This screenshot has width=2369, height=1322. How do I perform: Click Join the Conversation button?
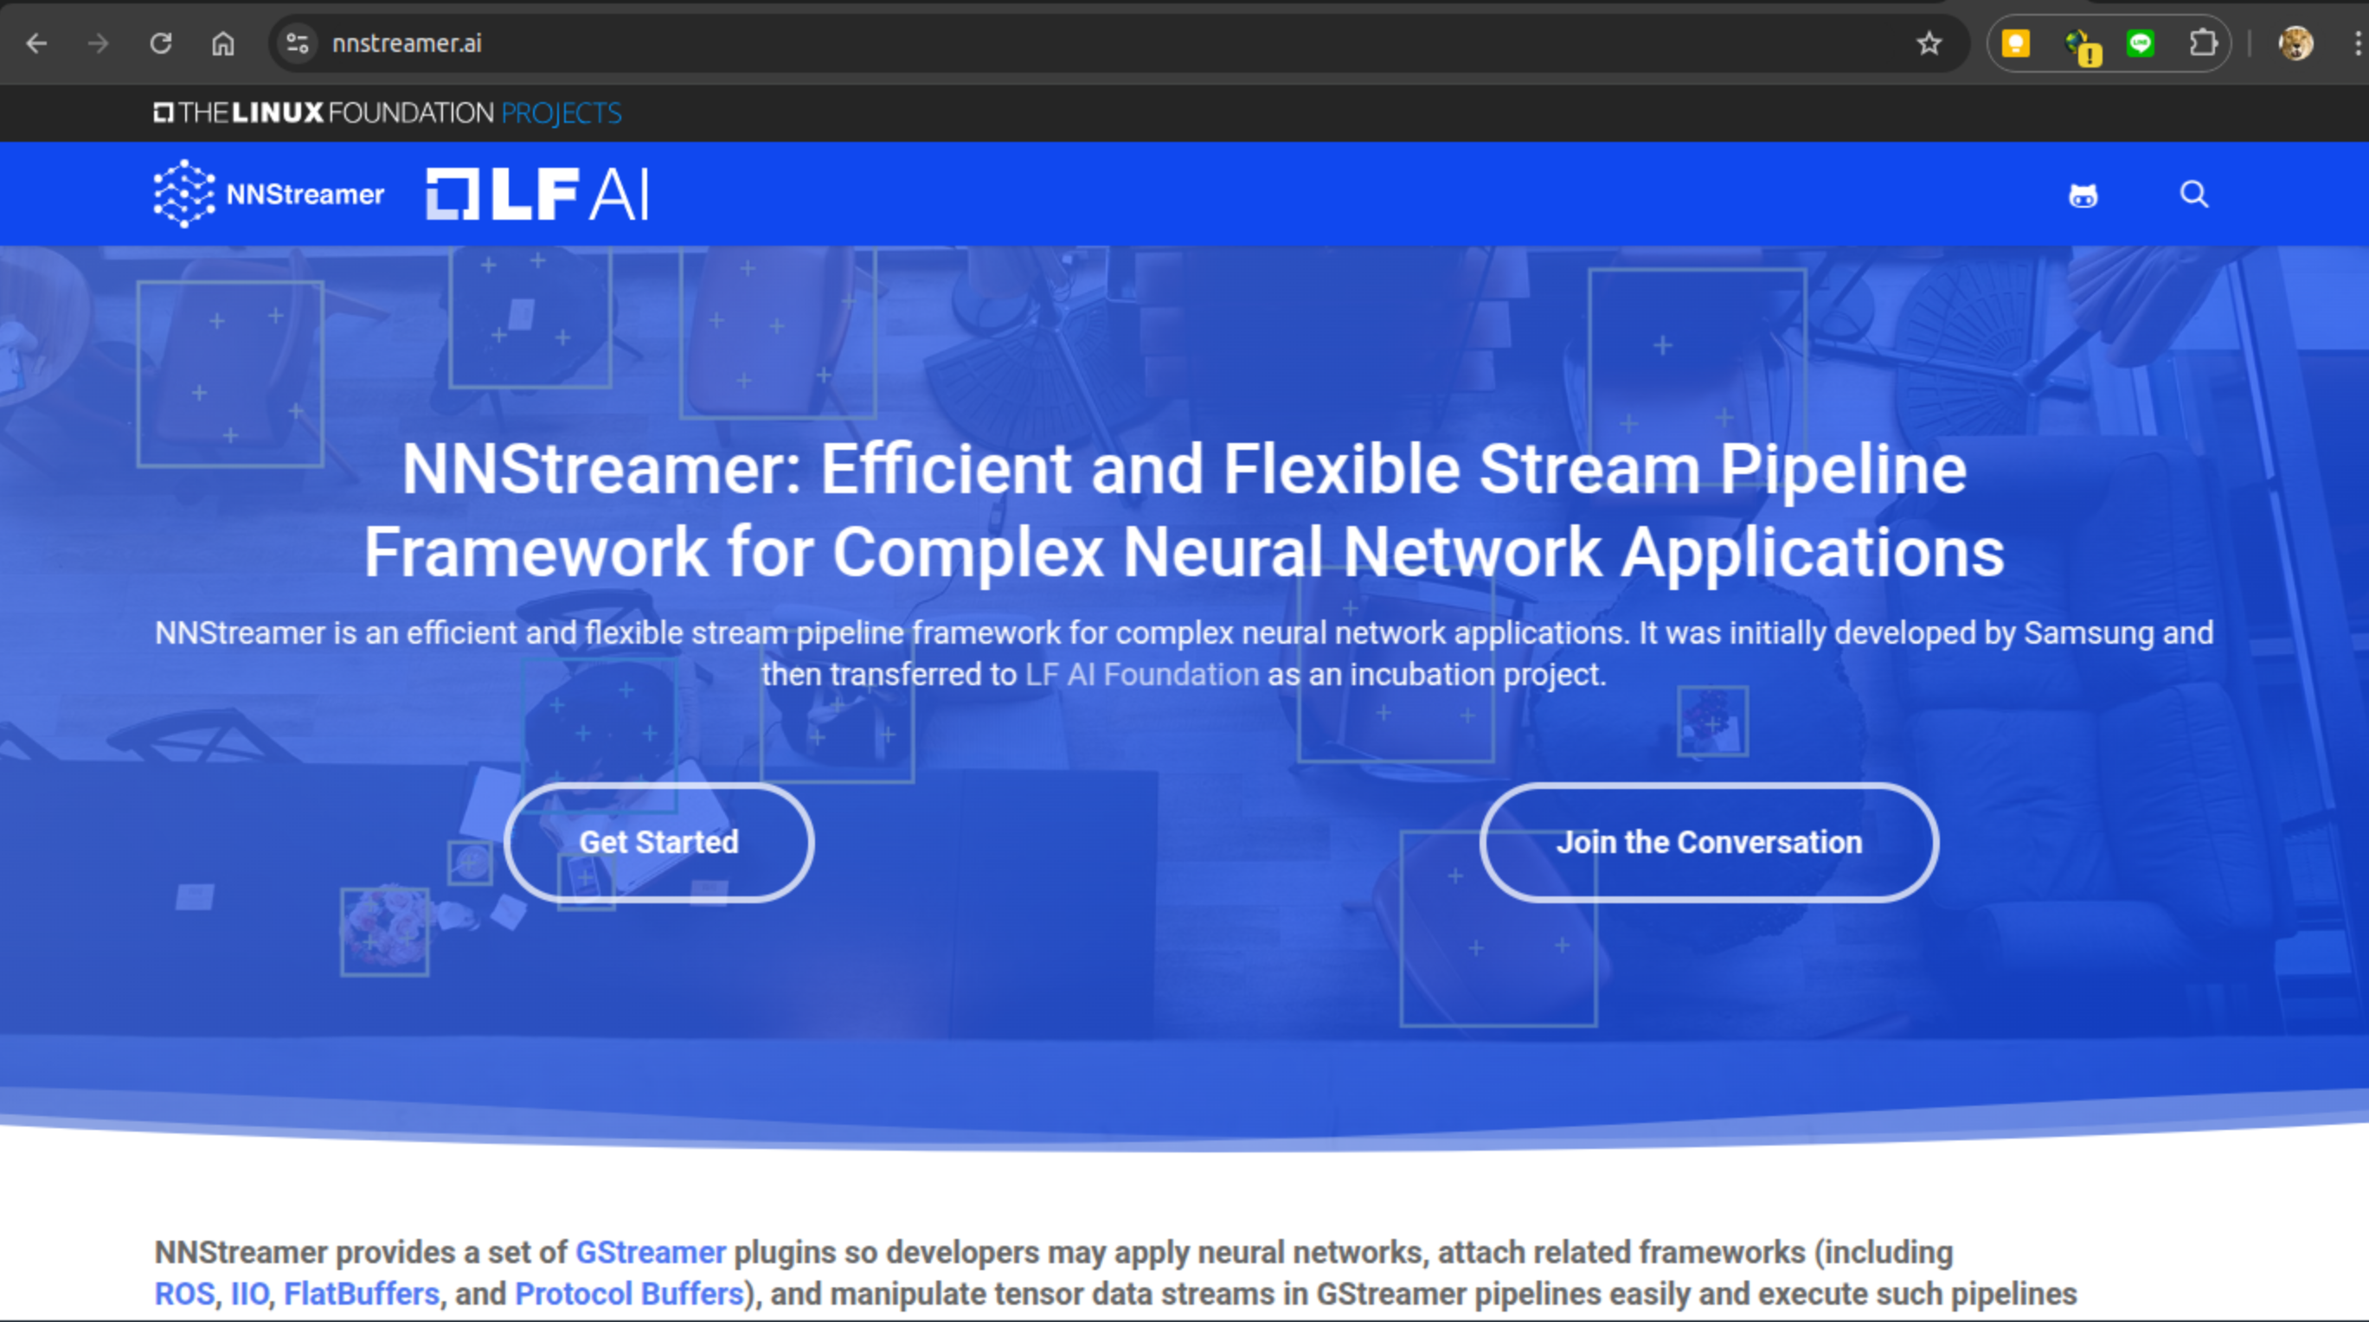pos(1709,842)
